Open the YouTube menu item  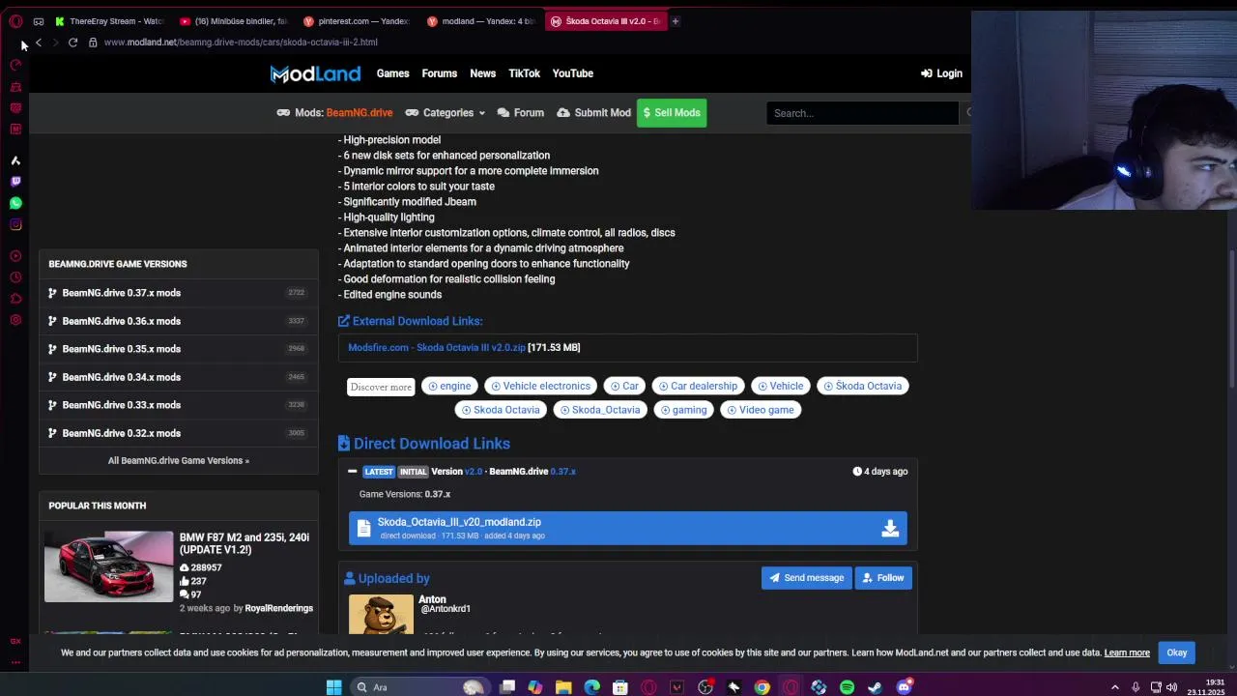pyautogui.click(x=572, y=73)
